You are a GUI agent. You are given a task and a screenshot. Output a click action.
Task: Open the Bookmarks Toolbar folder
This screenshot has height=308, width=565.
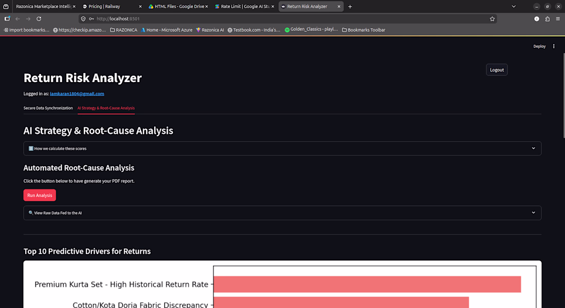point(364,30)
